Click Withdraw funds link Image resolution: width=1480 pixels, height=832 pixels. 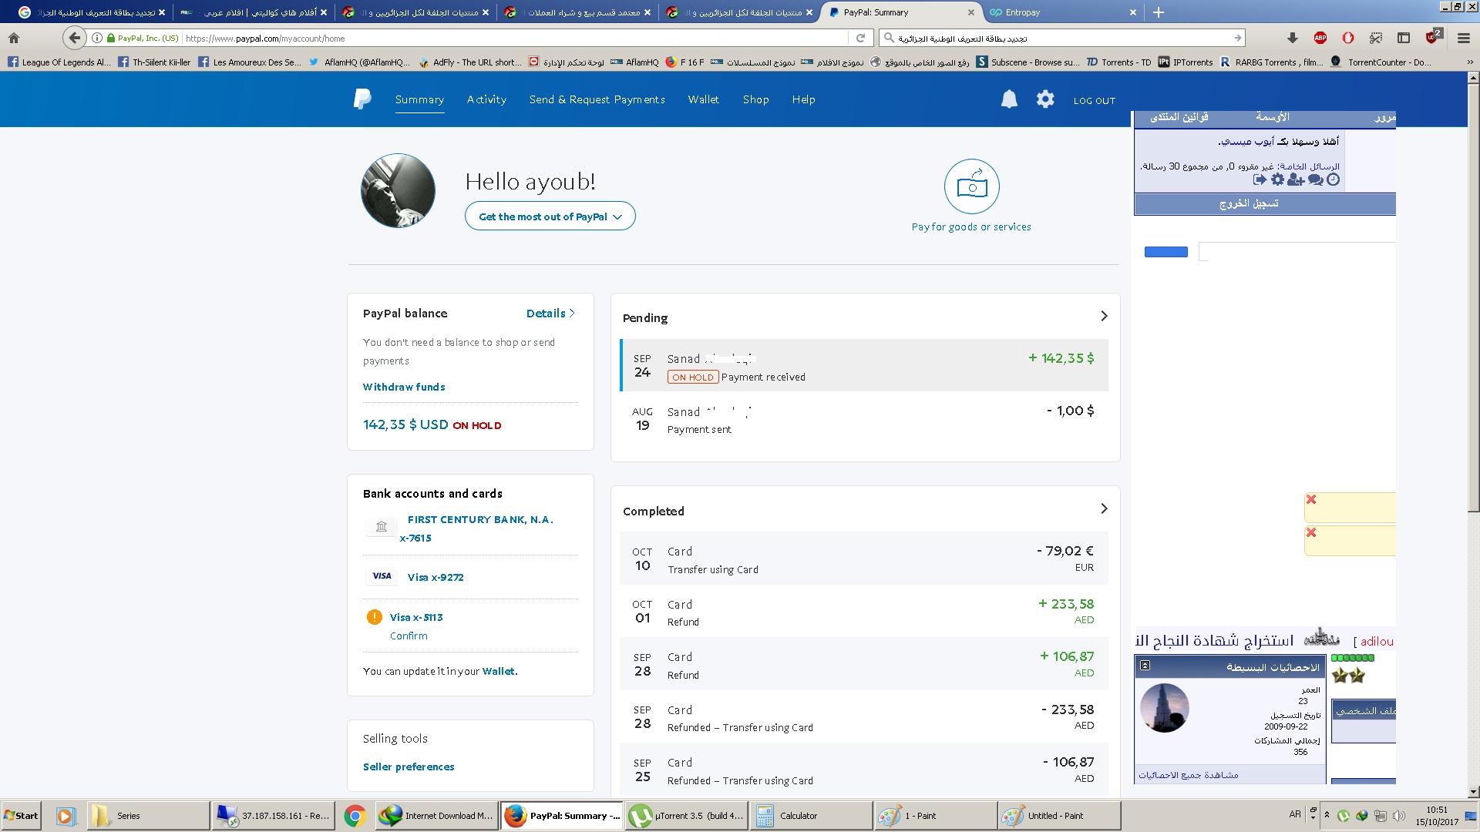pyautogui.click(x=404, y=387)
